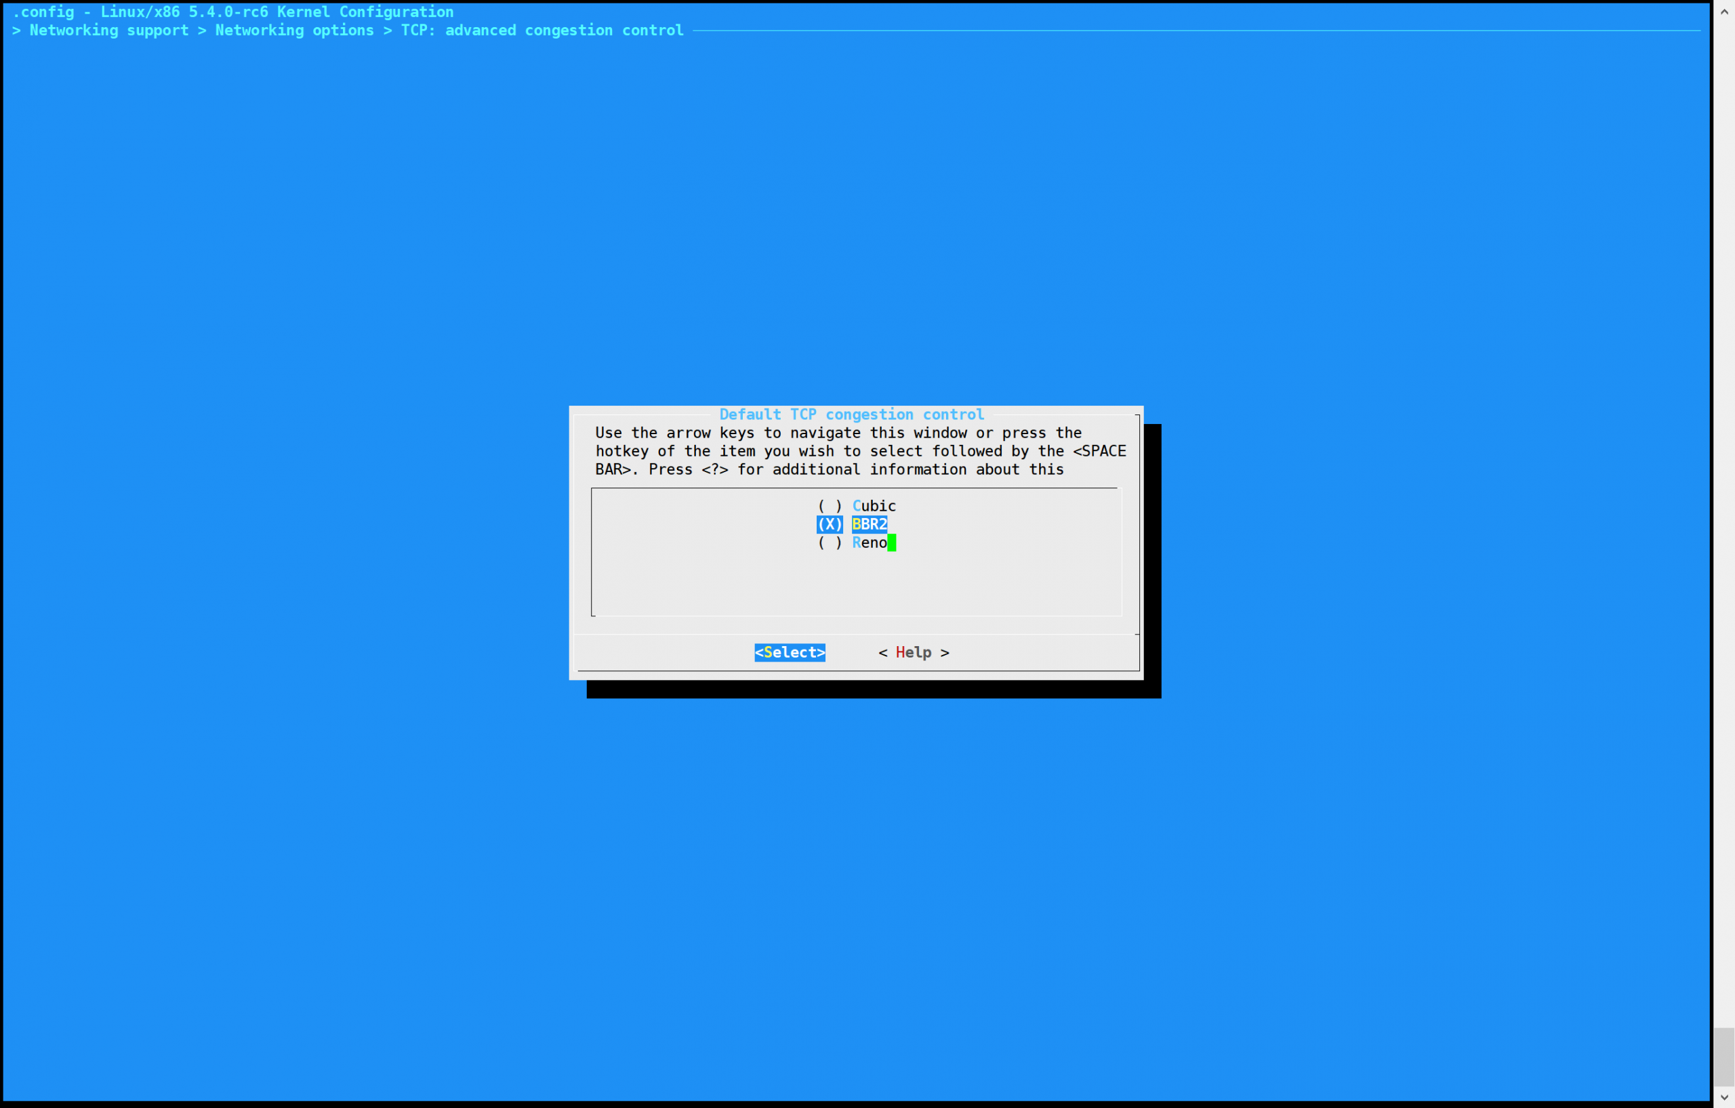Open the < Help > button

[x=913, y=652]
